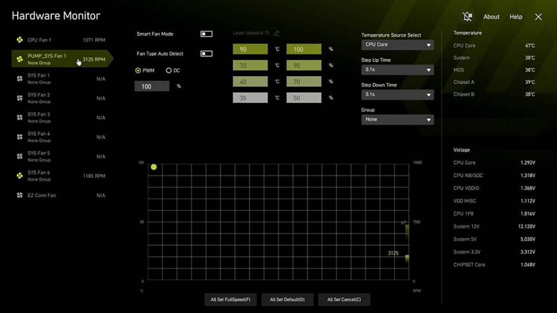The image size is (557, 313).
Task: Open the About menu
Action: [491, 17]
